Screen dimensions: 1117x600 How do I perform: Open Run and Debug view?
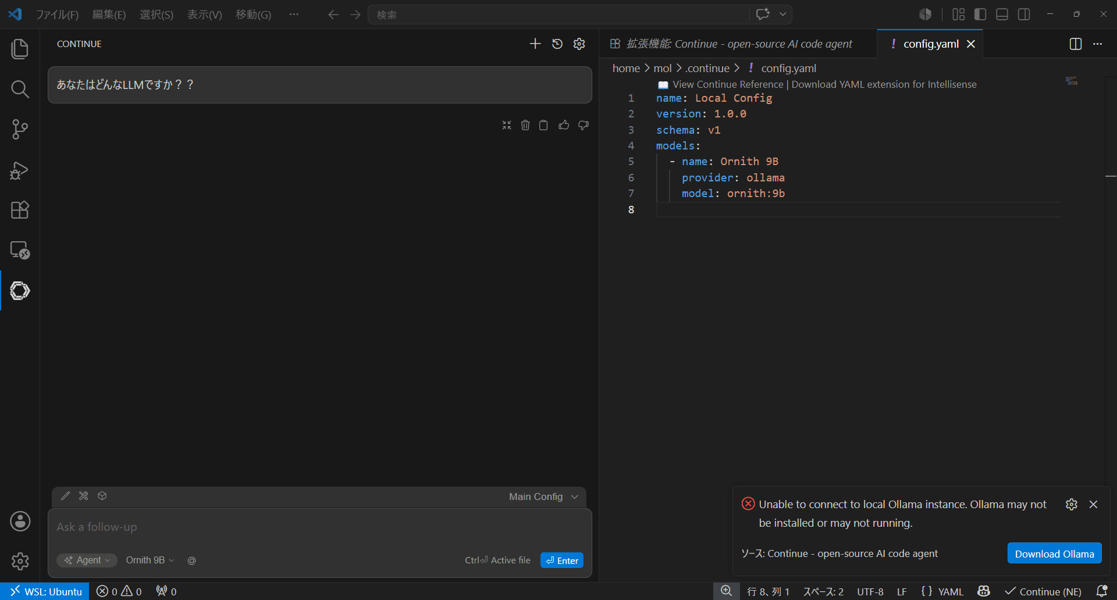20,170
